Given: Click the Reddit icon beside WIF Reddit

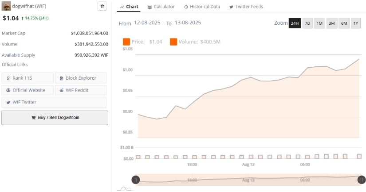Looking at the screenshot, I should click(62, 90).
